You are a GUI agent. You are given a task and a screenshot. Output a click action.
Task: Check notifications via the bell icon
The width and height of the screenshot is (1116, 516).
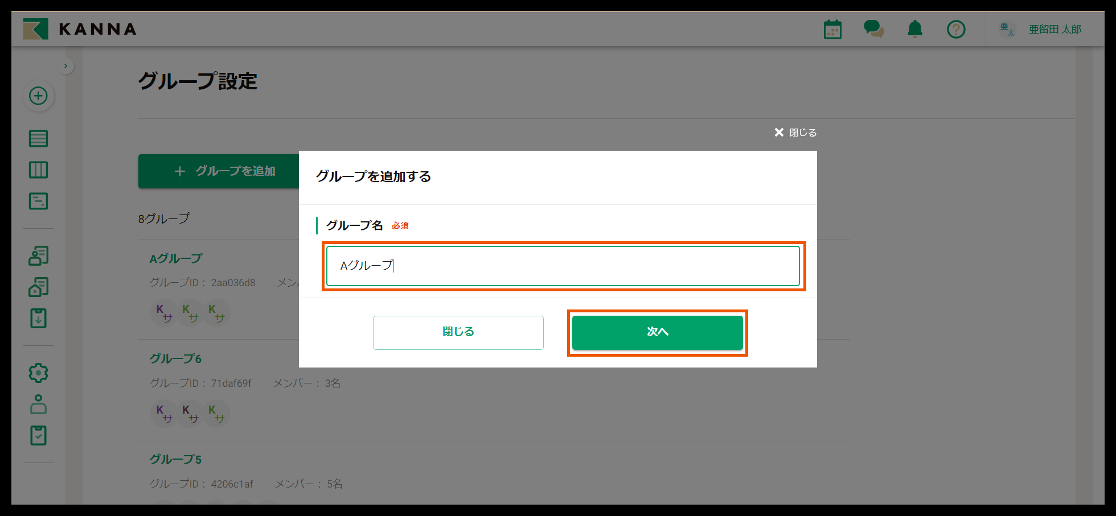click(x=915, y=29)
